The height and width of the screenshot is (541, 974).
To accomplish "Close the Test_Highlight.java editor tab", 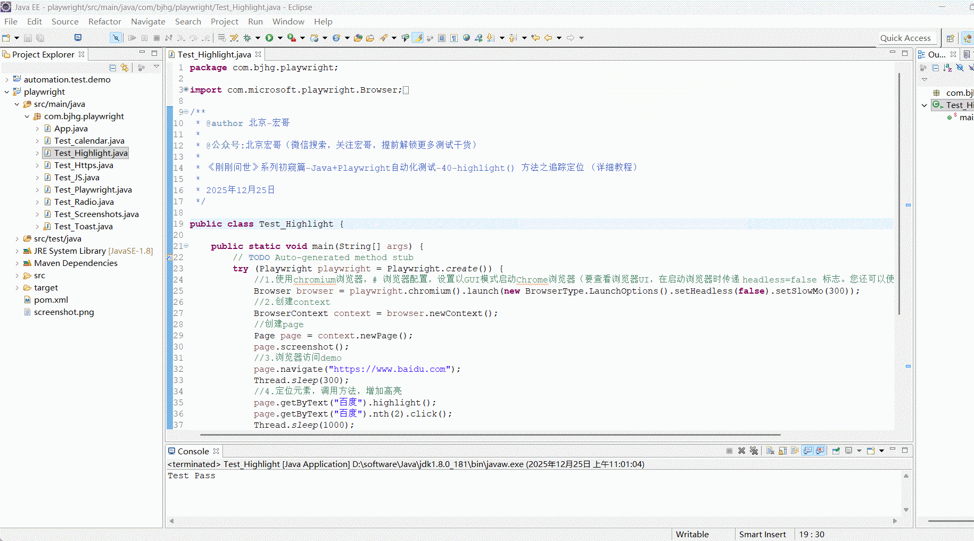I will pos(258,54).
